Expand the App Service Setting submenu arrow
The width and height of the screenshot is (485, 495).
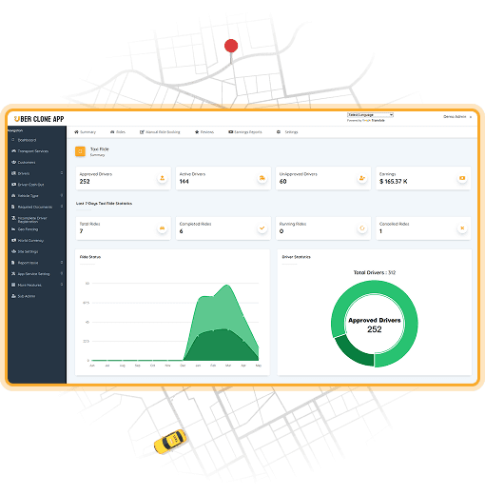tap(62, 273)
